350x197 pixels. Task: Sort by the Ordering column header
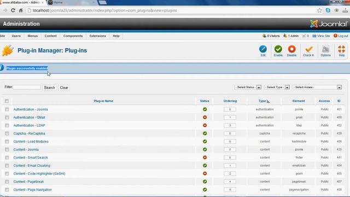[x=230, y=101]
